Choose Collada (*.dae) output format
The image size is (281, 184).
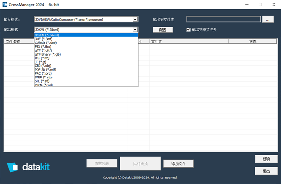tap(86, 42)
